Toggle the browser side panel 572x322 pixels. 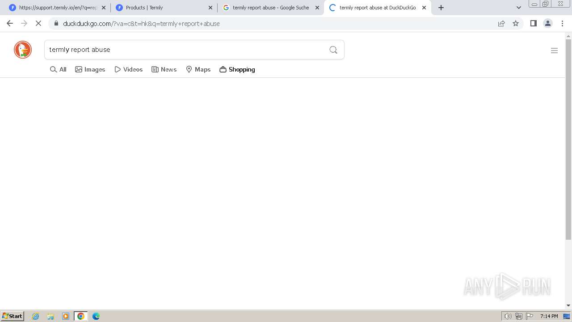[533, 23]
